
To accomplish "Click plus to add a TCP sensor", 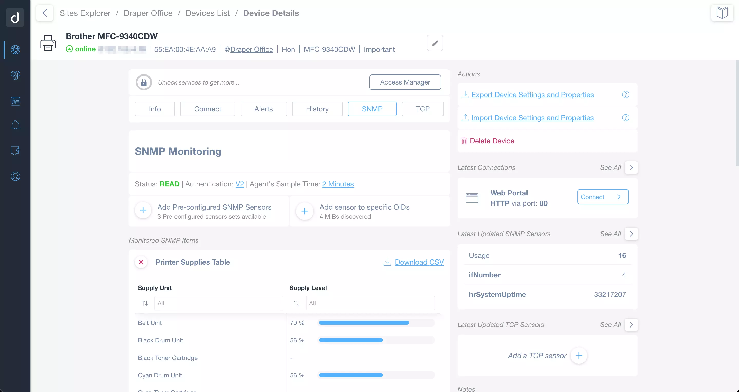I will pos(579,356).
